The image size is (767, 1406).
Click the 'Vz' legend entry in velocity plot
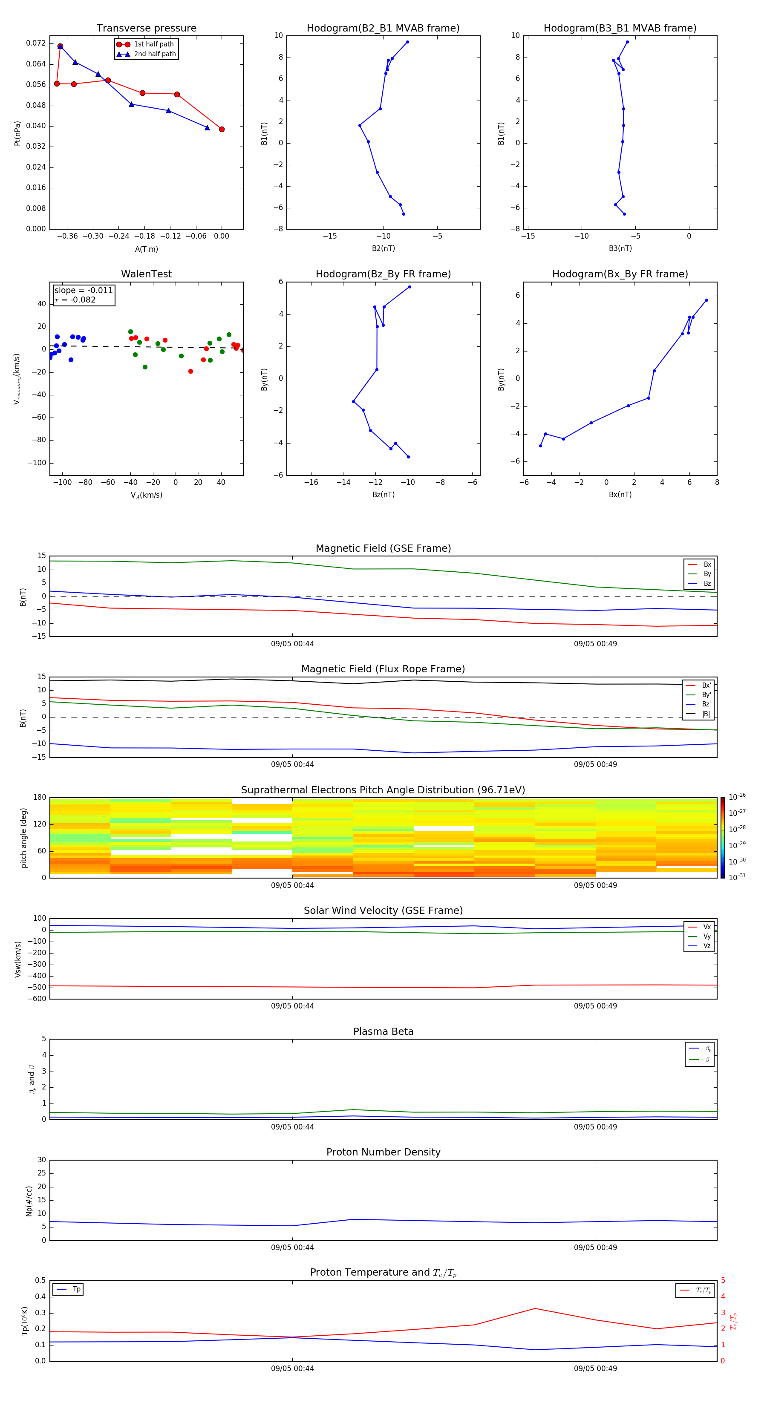pyautogui.click(x=699, y=946)
